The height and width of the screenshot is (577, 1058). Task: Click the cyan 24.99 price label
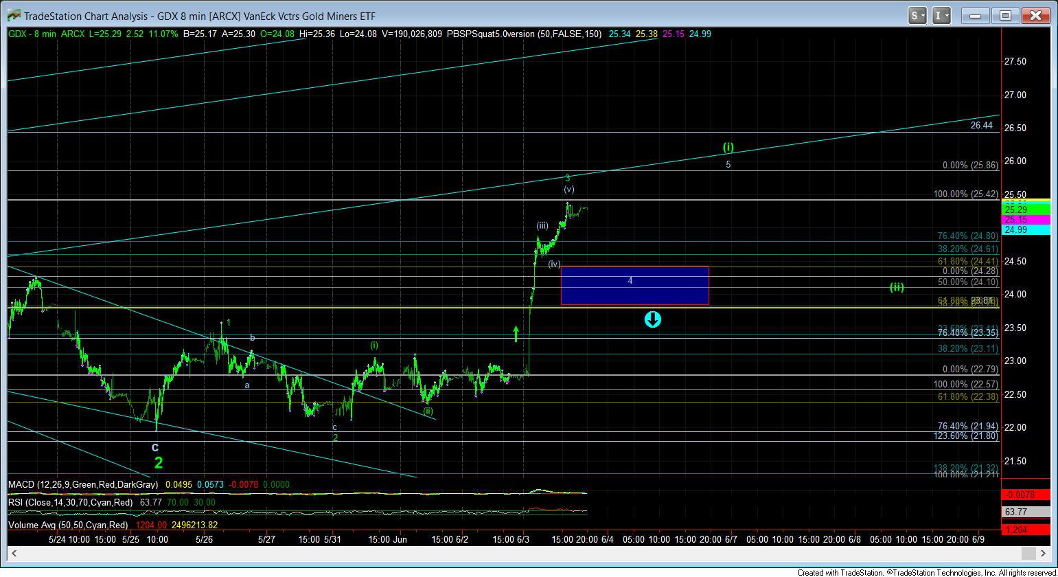(x=1026, y=230)
